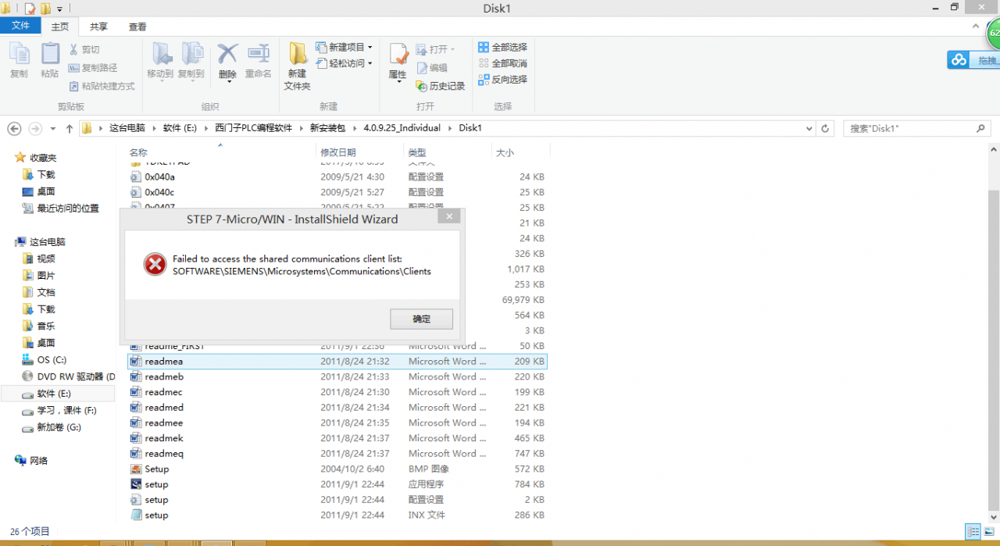
Task: Click the 重命名 (Rename) ribbon icon
Action: pos(259,61)
